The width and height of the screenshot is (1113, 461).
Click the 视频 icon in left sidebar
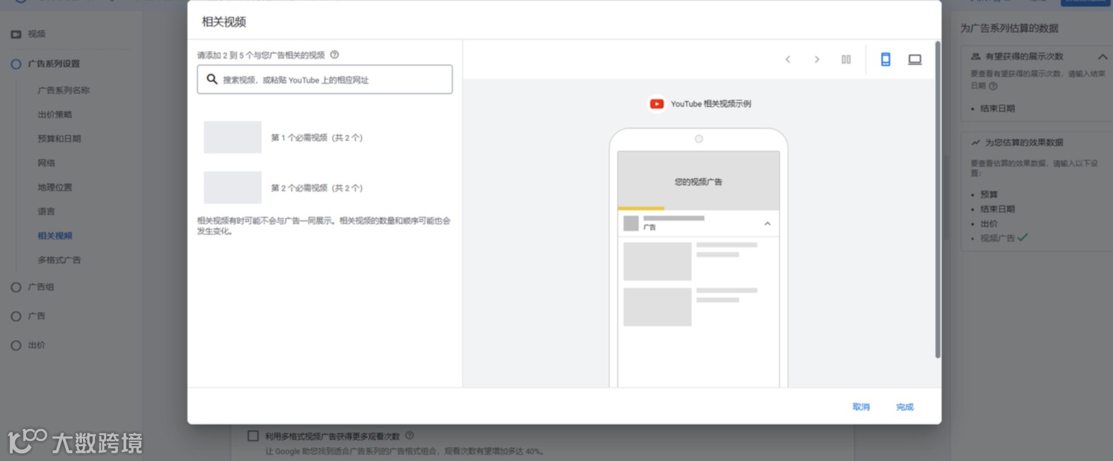pos(16,34)
